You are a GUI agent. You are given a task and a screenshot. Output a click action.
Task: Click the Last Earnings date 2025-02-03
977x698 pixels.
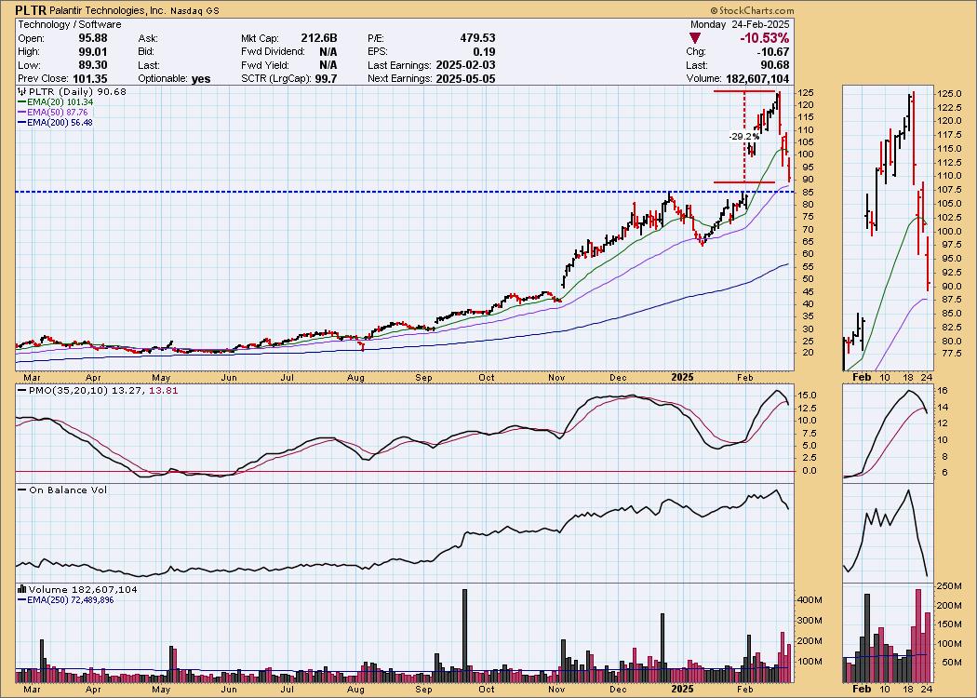pos(465,65)
